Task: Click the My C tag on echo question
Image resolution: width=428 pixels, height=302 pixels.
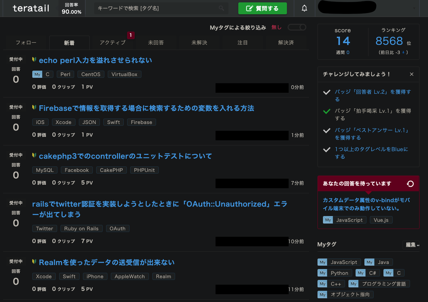Action: [x=43, y=74]
